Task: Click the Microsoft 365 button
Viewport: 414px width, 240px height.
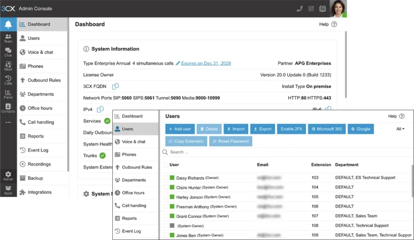Action: click(x=327, y=129)
